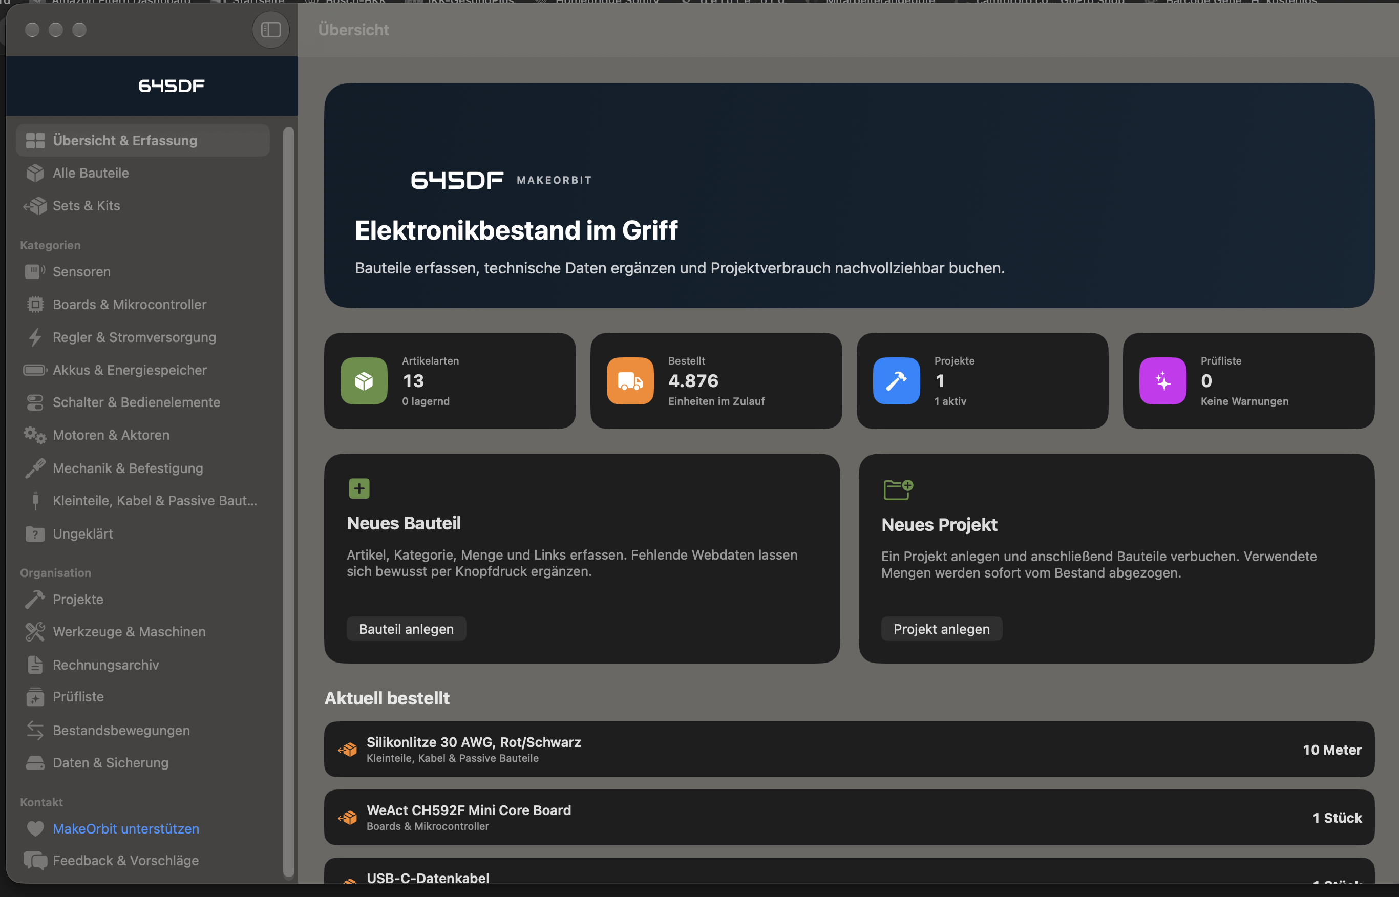Click the Werkzeuge & Maschinen tools icon
The image size is (1399, 897).
point(35,632)
